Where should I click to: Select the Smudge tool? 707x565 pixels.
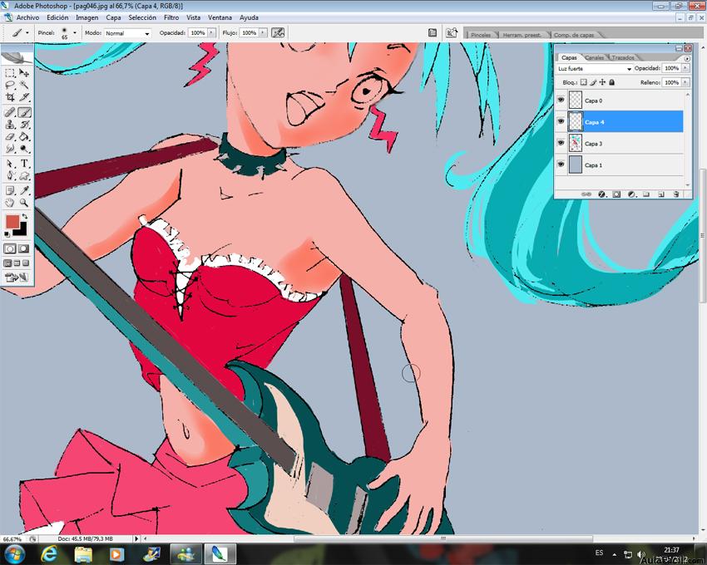pos(10,149)
